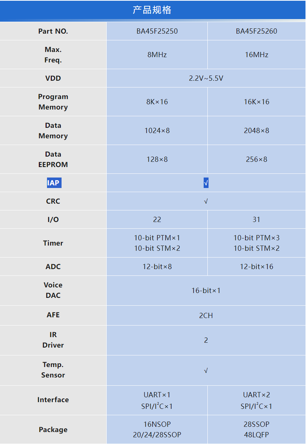Select the 16-bit×1 Voice DAC value
This screenshot has height=444, width=307.
pyautogui.click(x=206, y=290)
